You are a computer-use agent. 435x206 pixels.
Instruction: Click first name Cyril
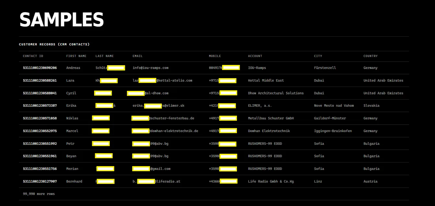pos(71,93)
